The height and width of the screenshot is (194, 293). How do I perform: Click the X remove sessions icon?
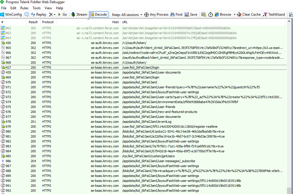tap(51, 14)
